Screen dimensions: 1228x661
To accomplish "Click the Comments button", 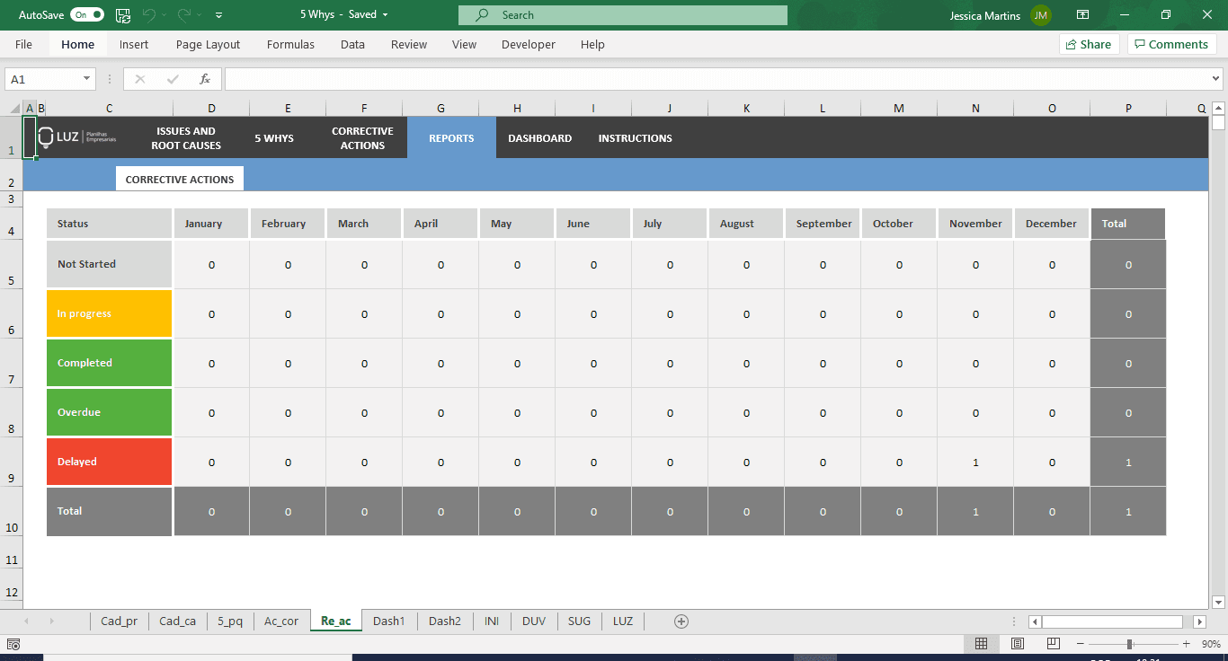I will (1171, 44).
